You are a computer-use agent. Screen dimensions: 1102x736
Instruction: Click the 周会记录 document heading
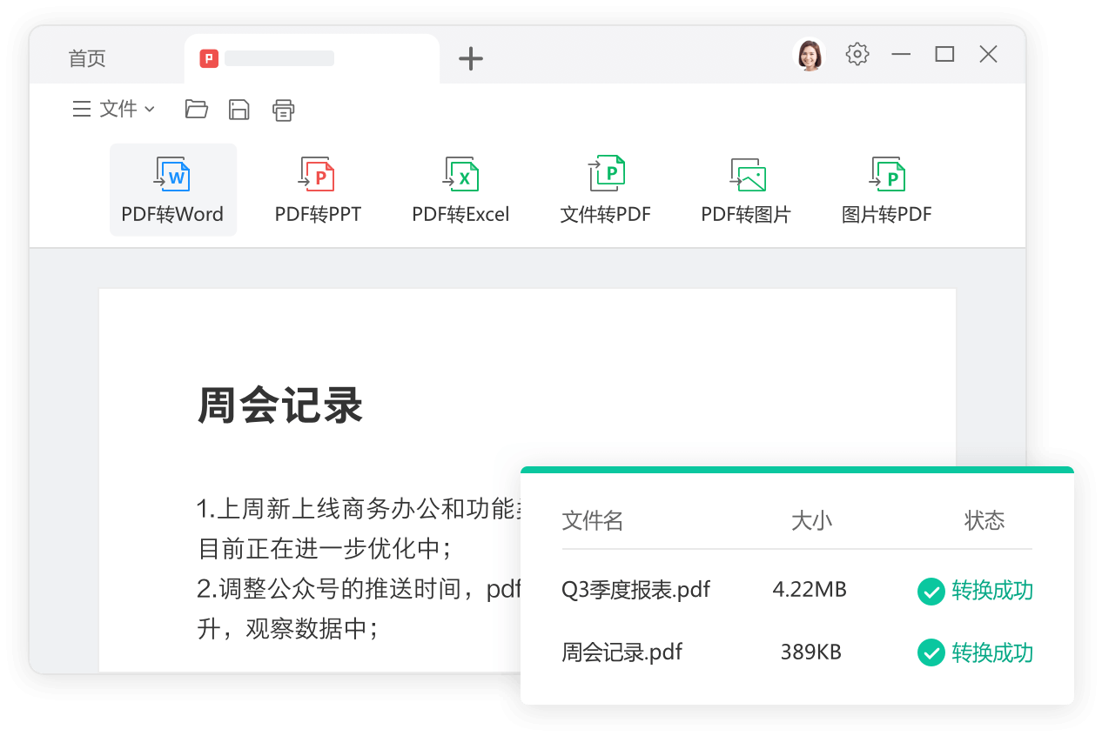pos(279,406)
